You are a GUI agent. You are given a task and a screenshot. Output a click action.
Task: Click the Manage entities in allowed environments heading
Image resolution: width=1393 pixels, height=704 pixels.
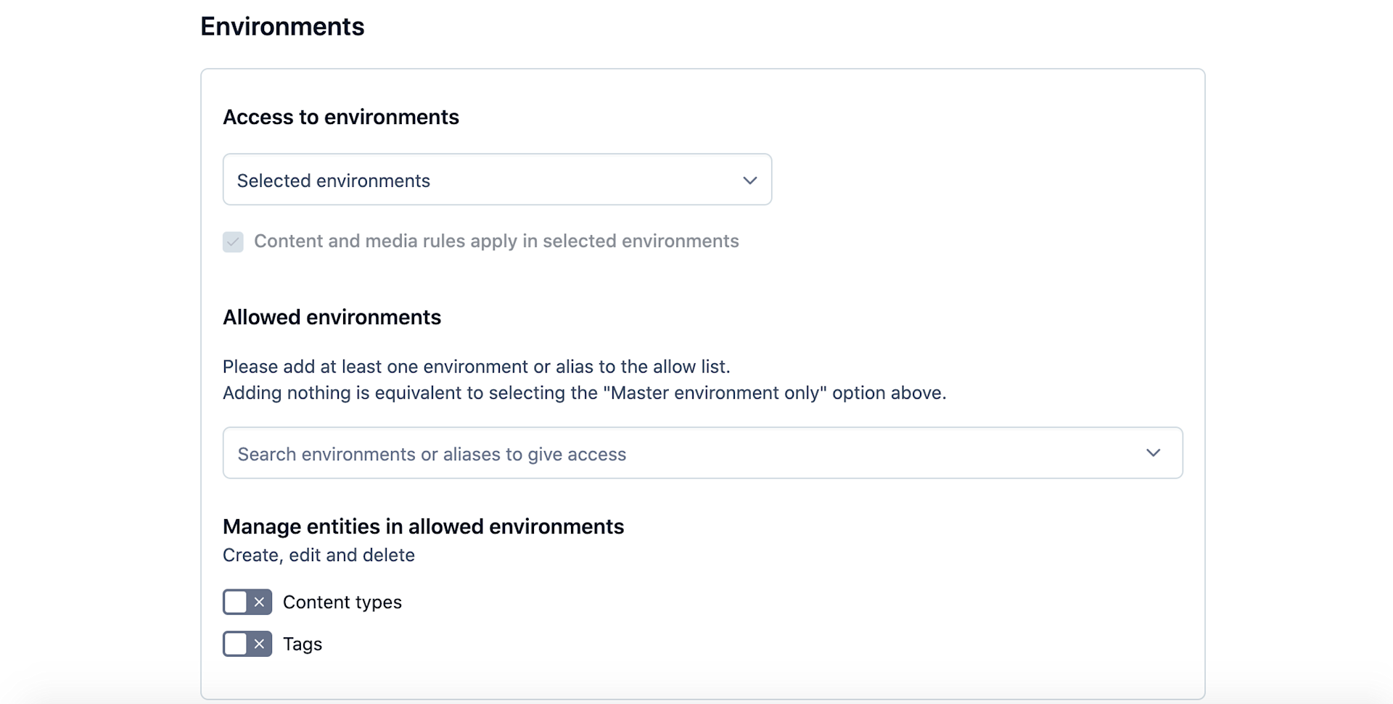(x=423, y=526)
